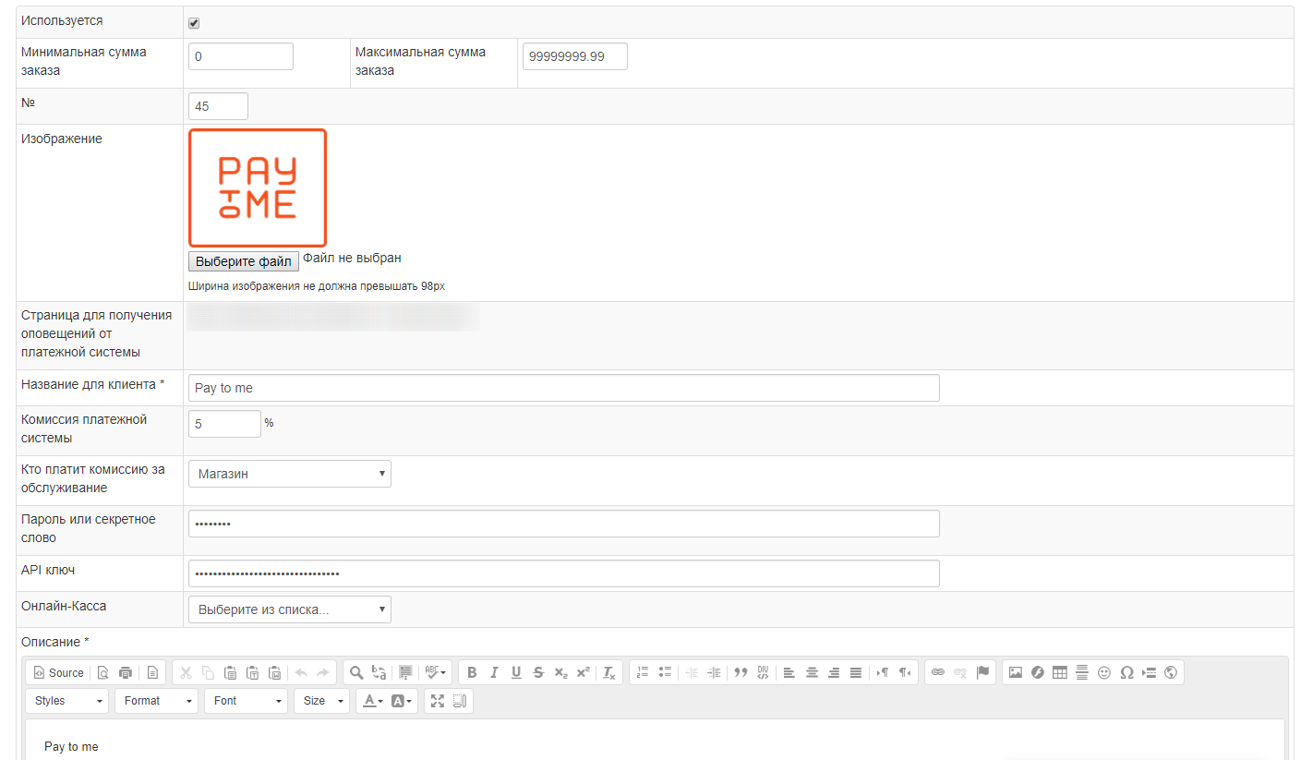Toggle bold formatting in the editor
The width and height of the screenshot is (1301, 760).
click(x=472, y=672)
